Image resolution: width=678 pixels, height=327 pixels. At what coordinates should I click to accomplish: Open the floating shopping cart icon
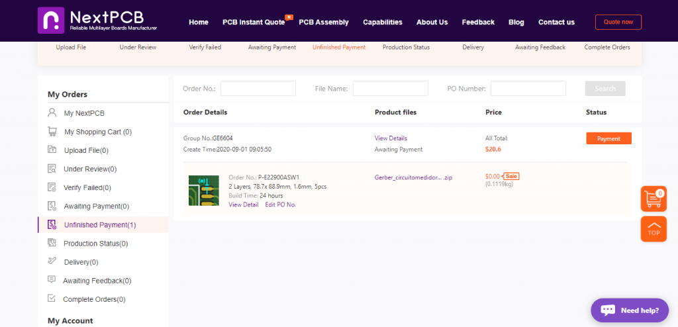tap(654, 198)
